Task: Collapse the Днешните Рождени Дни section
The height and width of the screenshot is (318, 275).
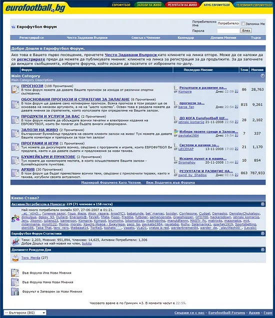Action: coord(262,250)
